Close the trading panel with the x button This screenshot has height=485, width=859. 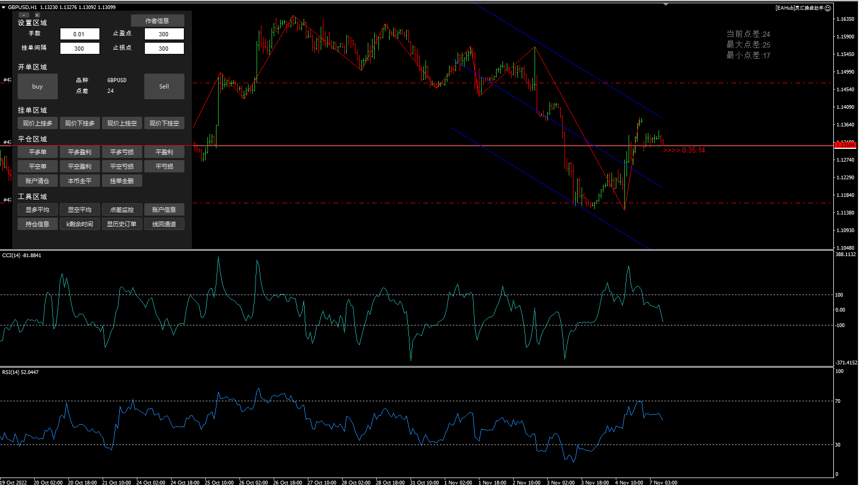pos(37,15)
